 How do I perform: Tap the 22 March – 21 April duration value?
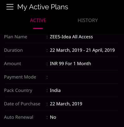point(82,50)
